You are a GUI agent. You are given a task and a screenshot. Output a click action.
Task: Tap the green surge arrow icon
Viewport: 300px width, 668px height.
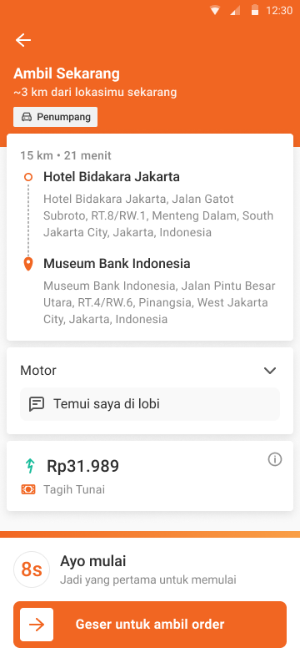coord(29,467)
